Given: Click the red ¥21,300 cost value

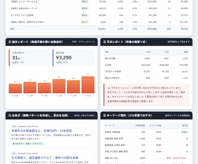Looking at the screenshot, I should pyautogui.click(x=184, y=22).
